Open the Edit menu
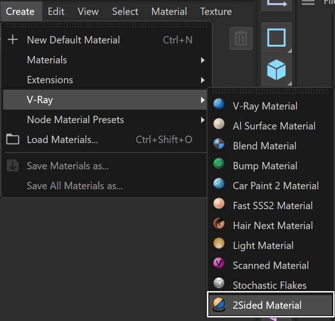Image resolution: width=335 pixels, height=321 pixels. pos(56,11)
